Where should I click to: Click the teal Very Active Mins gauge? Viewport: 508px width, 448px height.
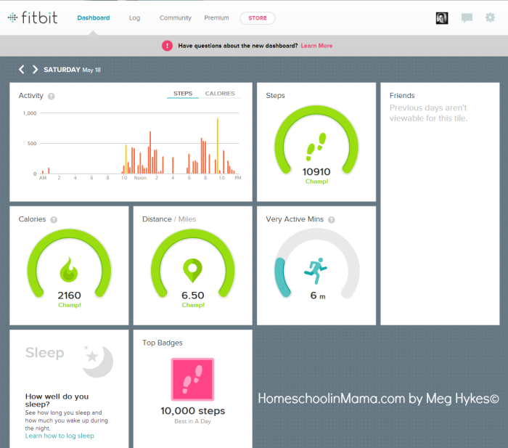click(x=282, y=277)
